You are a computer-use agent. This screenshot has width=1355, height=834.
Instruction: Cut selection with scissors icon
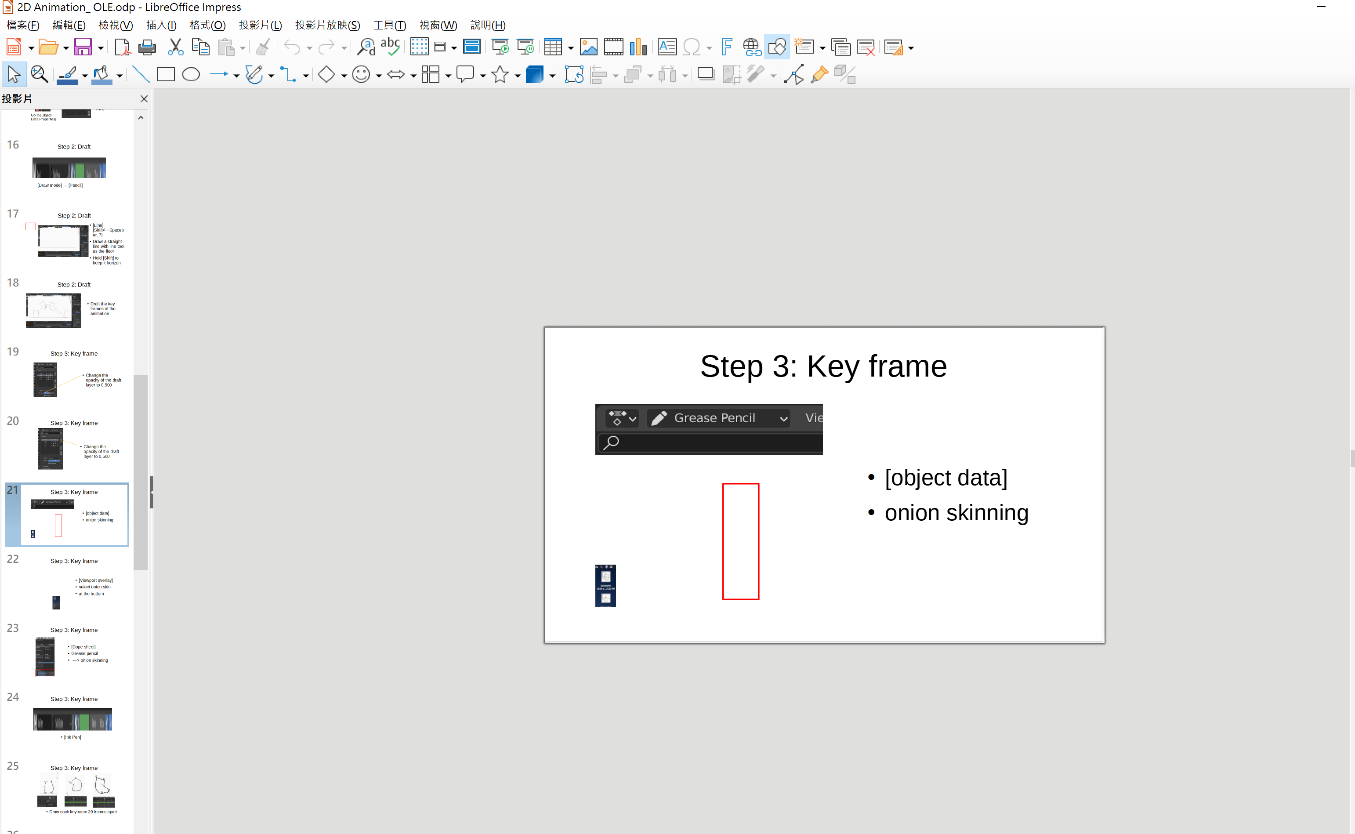click(175, 47)
